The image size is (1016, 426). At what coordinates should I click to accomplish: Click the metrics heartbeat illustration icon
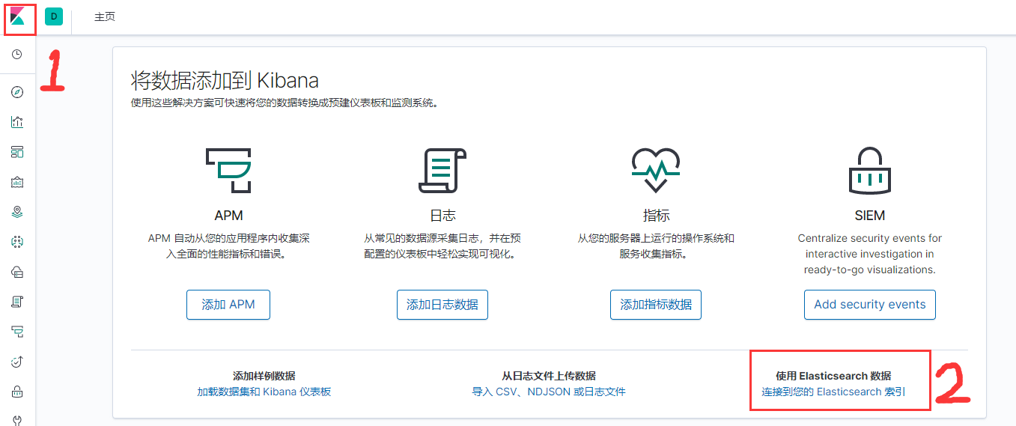click(x=656, y=171)
